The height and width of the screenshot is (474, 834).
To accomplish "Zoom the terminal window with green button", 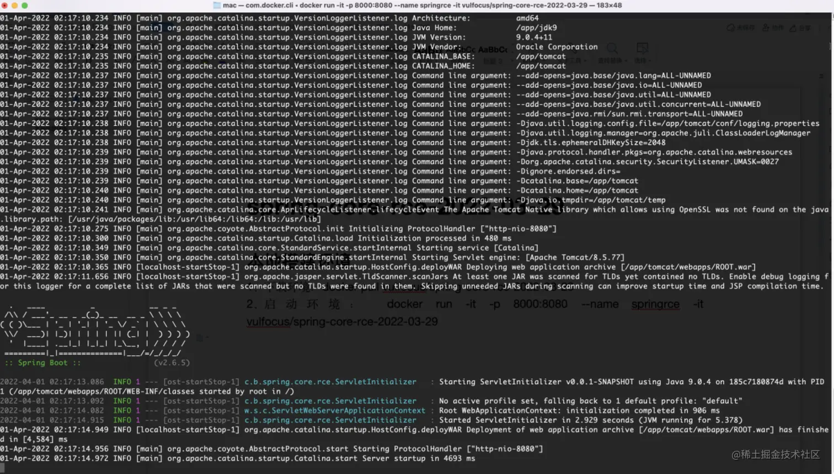I will click(x=24, y=5).
